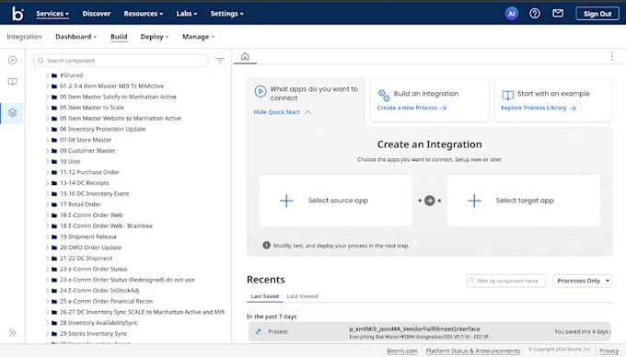Click Select target app card
Image resolution: width=626 pixels, height=357 pixels.
tap(524, 201)
